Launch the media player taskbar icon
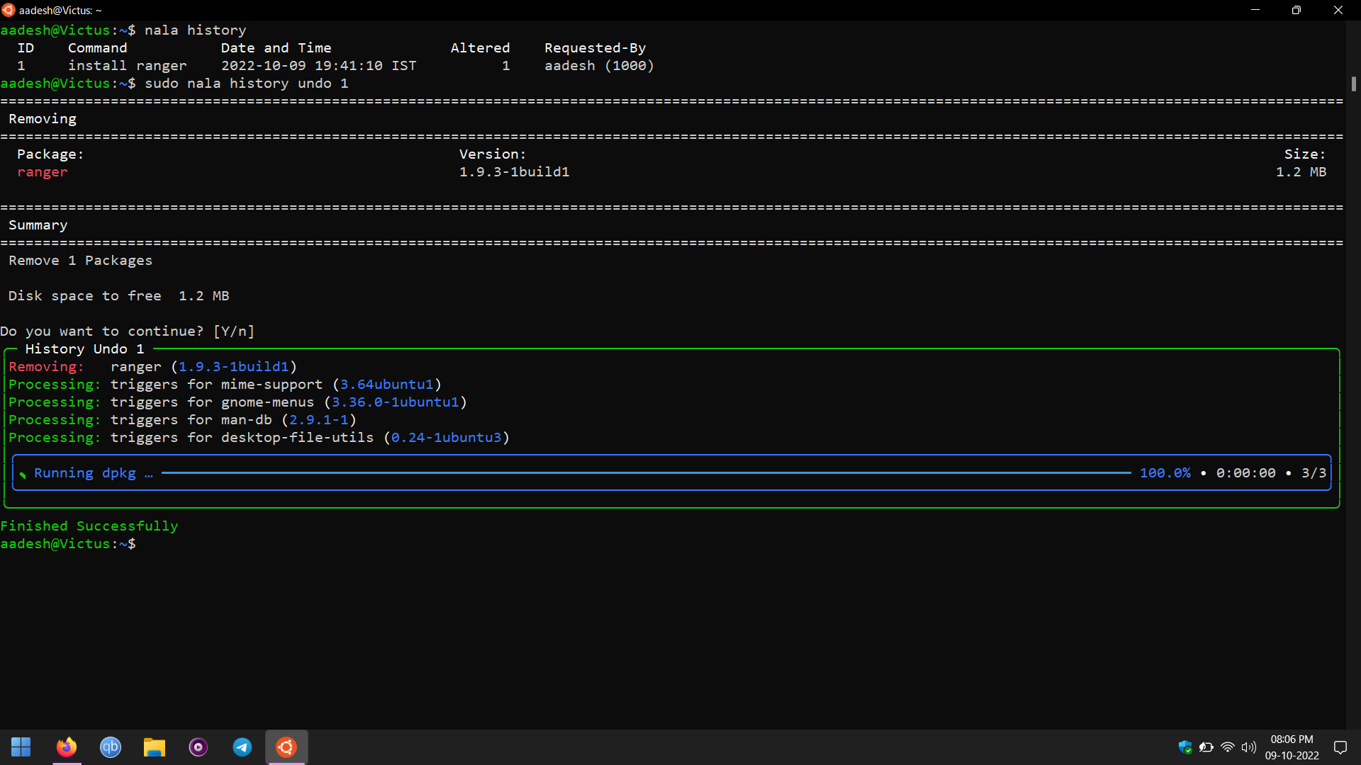 pyautogui.click(x=198, y=747)
